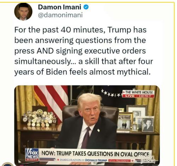Click the small timestamp under Fox News logo
Viewport: 177px width, 166px height.
coord(32,160)
